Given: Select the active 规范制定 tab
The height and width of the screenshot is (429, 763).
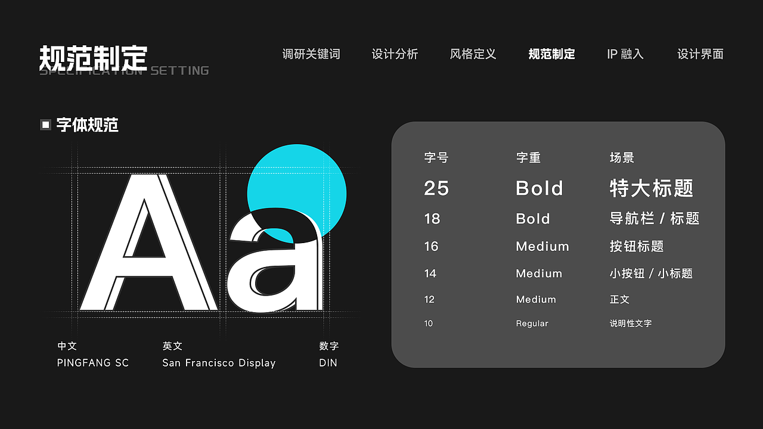Looking at the screenshot, I should click(551, 54).
